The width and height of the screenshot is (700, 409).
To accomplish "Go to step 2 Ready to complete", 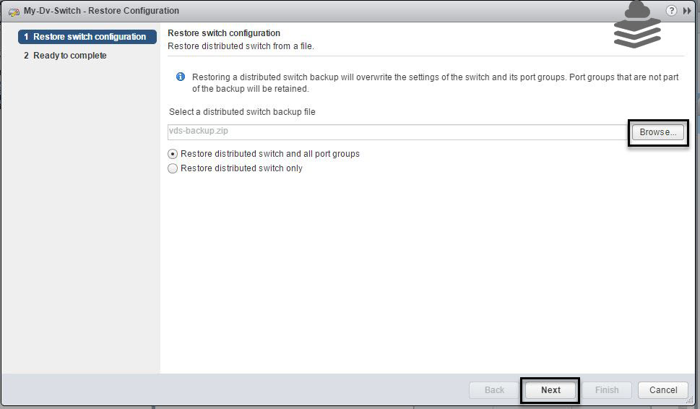I will 65,56.
